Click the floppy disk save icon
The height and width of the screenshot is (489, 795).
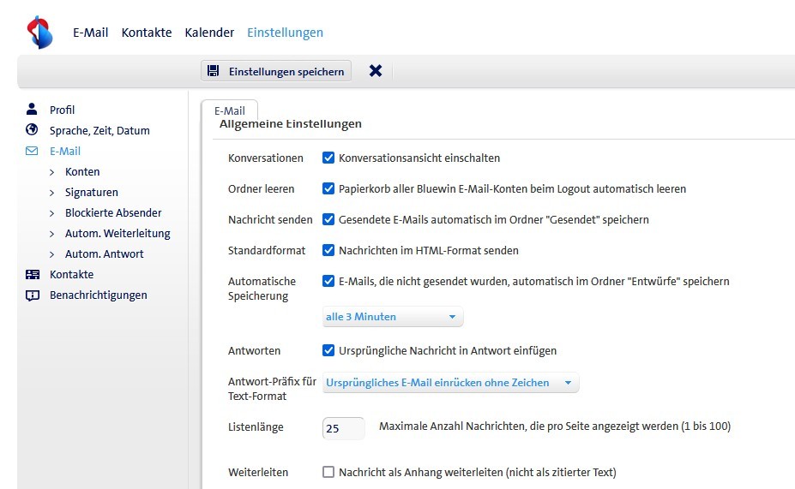click(214, 71)
